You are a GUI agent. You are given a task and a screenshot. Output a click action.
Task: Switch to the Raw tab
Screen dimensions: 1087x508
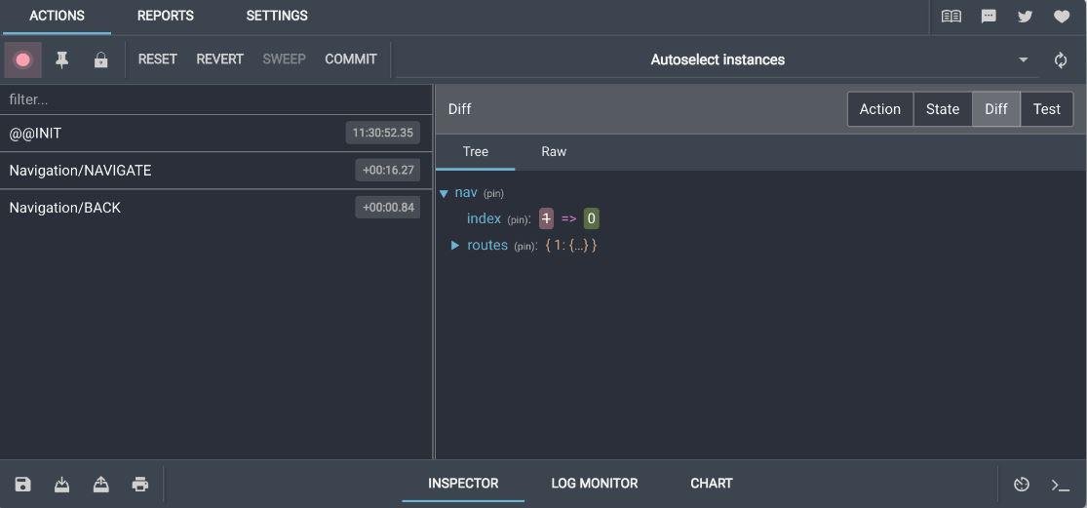tap(554, 152)
